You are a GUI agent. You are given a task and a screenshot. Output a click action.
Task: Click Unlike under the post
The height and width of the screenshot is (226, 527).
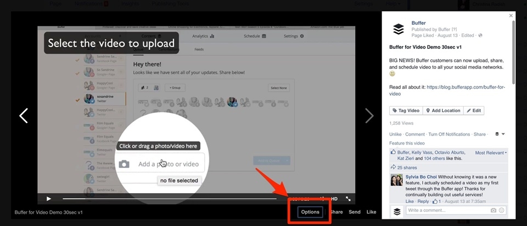click(395, 134)
